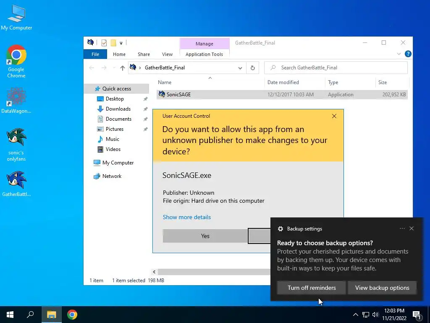
Task: Click View backup options button
Action: (x=382, y=288)
